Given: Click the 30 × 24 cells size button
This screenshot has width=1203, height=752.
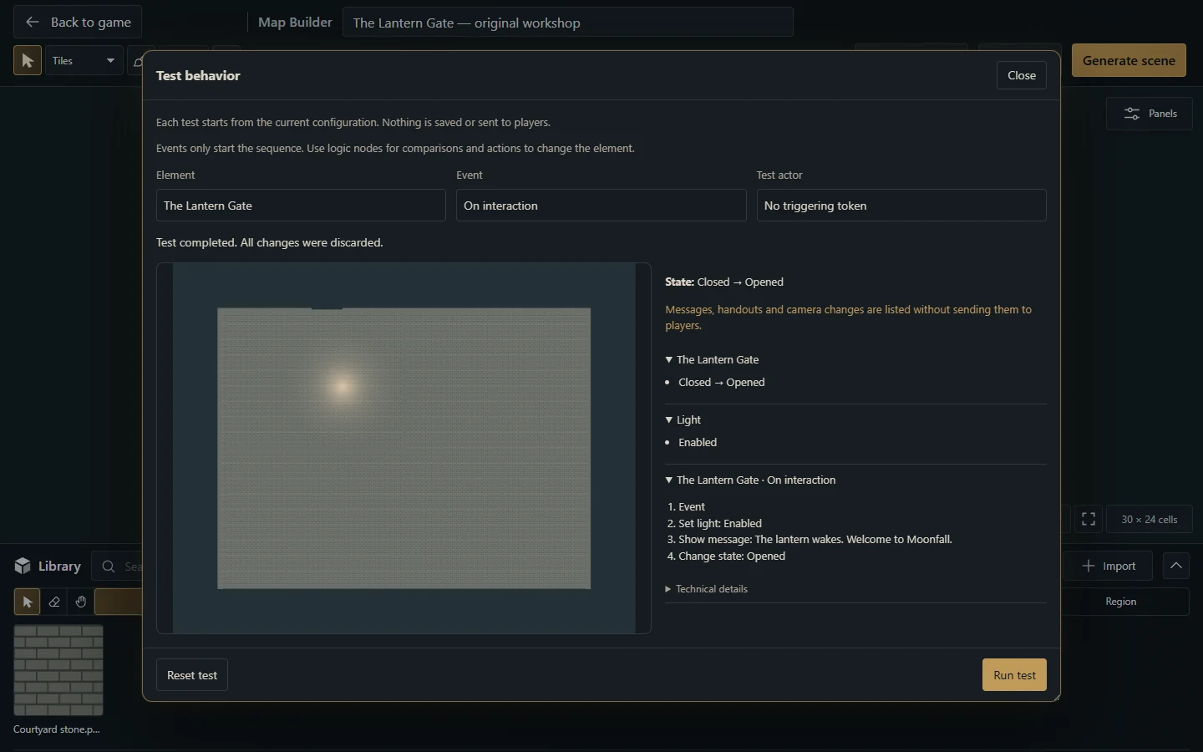Looking at the screenshot, I should (x=1150, y=520).
